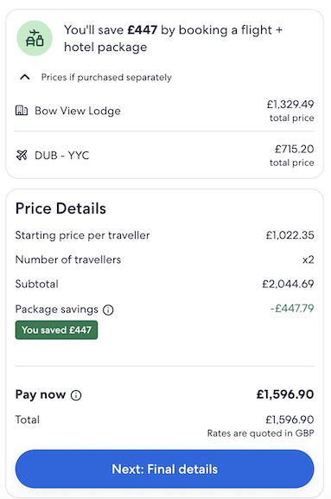The width and height of the screenshot is (331, 499).
Task: Select the Bow View Lodge hotel name
Action: tap(78, 111)
